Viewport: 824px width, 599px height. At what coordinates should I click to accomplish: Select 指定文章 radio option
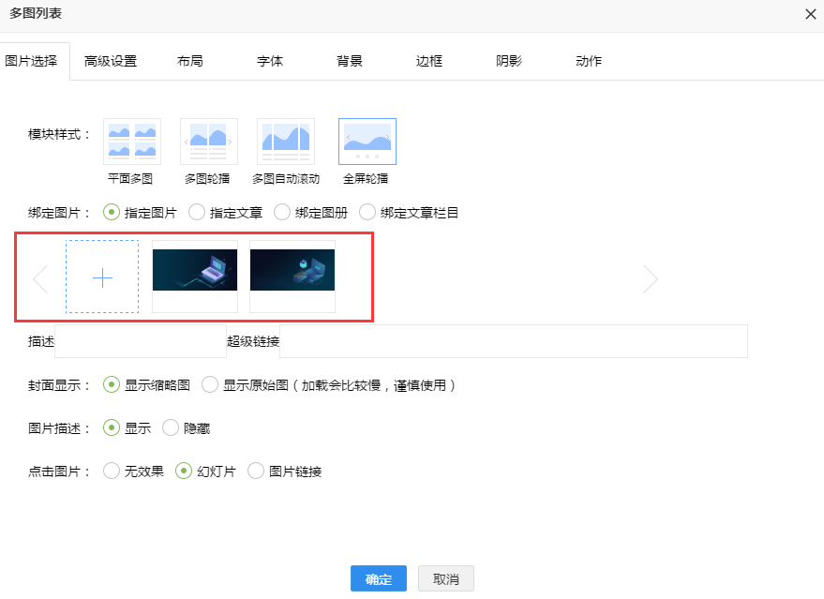point(197,212)
